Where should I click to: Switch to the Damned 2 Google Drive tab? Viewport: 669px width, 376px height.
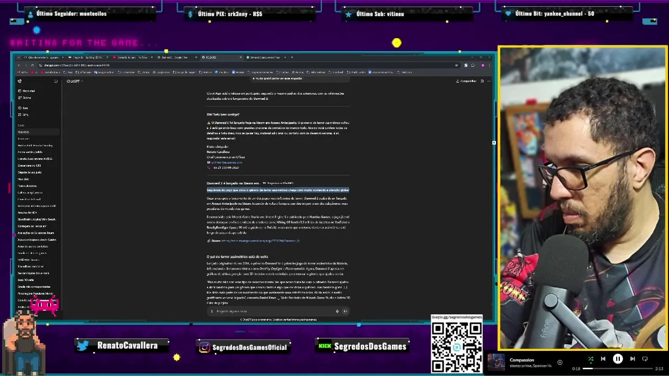[x=178, y=57]
